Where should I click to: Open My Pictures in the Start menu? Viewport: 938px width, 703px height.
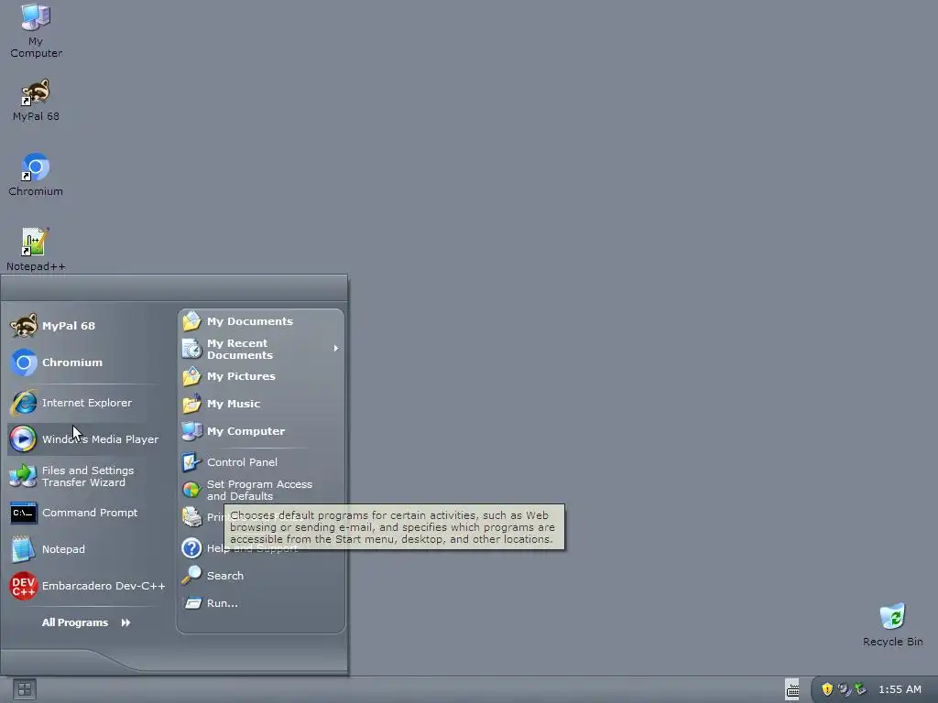[261, 376]
